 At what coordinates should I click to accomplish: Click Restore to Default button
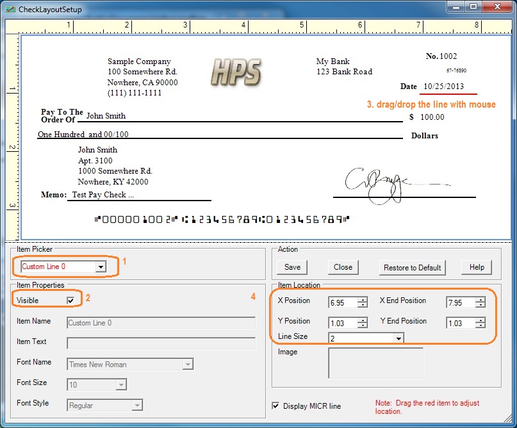412,267
